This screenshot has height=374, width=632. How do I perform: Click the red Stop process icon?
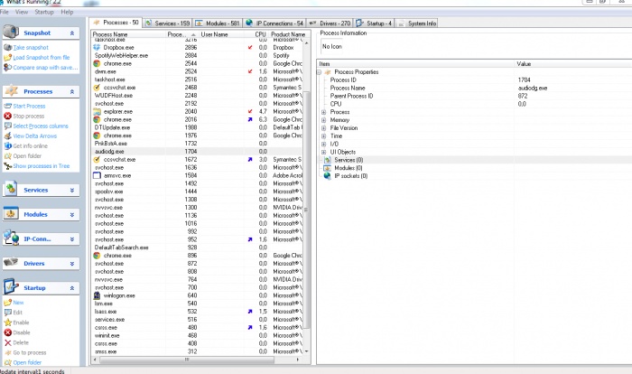coord(7,116)
